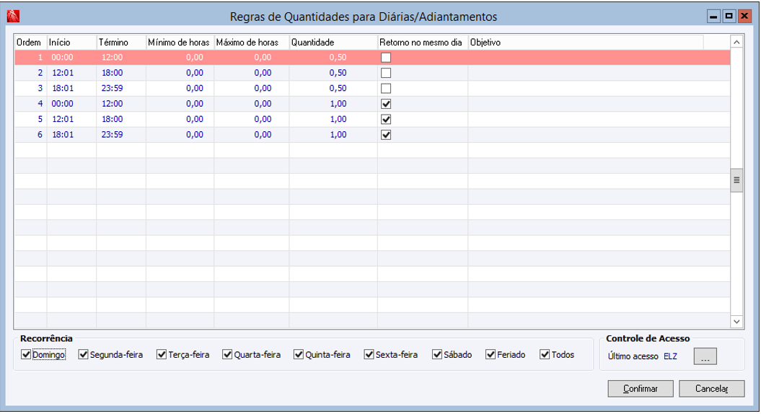Select Início cell 18:01 in row 3
The image size is (761, 414).
tap(71, 88)
